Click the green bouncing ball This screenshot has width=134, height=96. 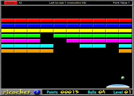click(123, 78)
